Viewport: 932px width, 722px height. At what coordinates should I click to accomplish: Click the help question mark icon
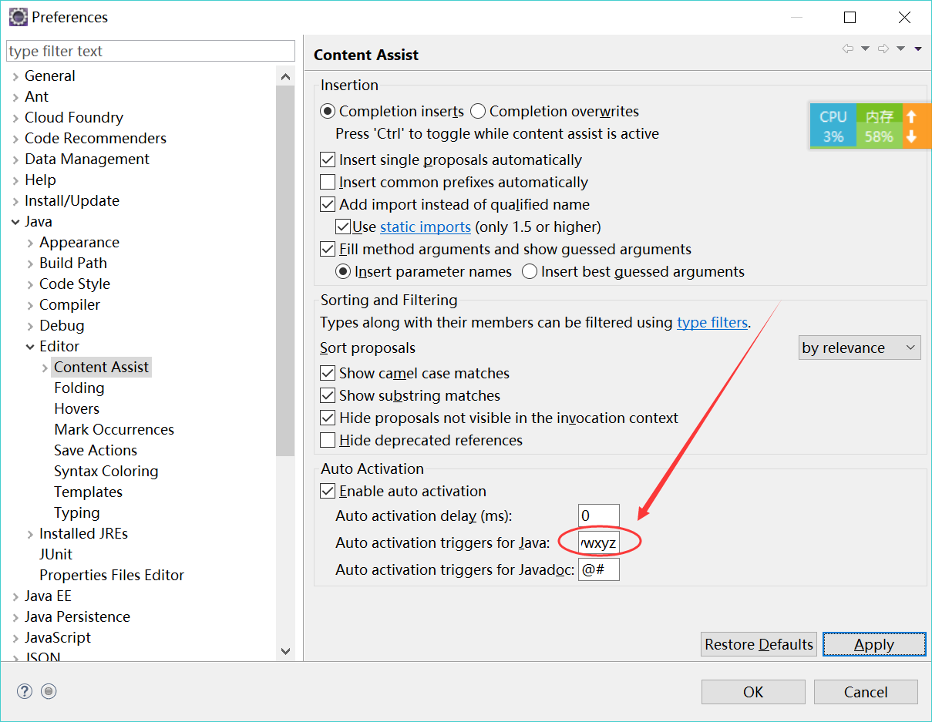click(x=25, y=691)
